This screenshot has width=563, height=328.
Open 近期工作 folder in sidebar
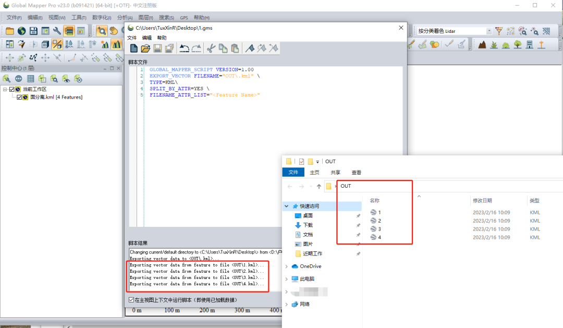click(312, 253)
